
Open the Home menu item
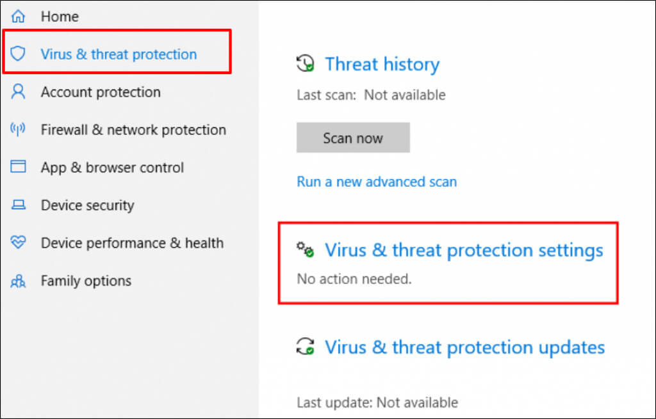pyautogui.click(x=59, y=17)
